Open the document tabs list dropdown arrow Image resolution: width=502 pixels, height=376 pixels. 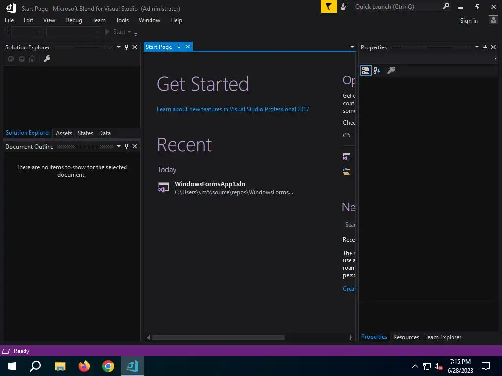coord(352,47)
